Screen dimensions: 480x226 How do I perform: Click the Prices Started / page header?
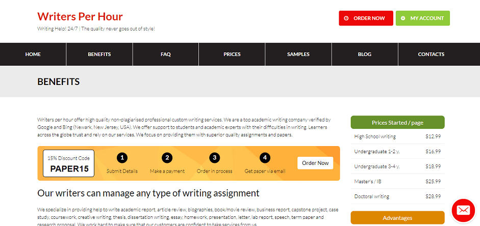pos(398,123)
